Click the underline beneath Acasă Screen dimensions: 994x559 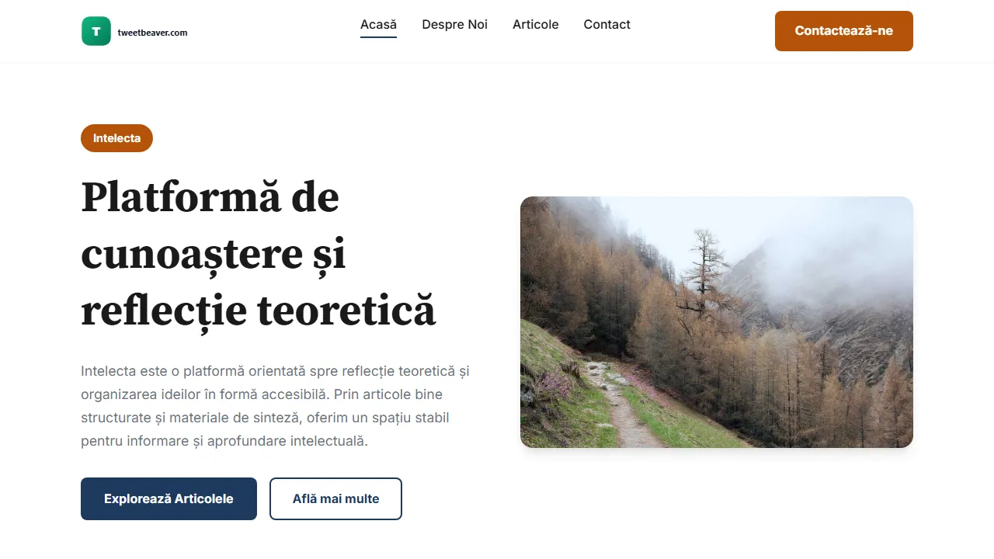click(x=378, y=36)
